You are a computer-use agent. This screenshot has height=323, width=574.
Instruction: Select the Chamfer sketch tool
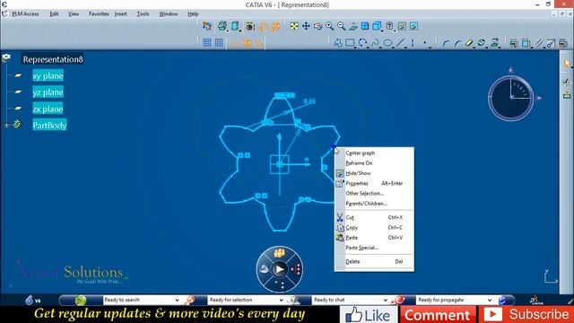click(x=457, y=44)
